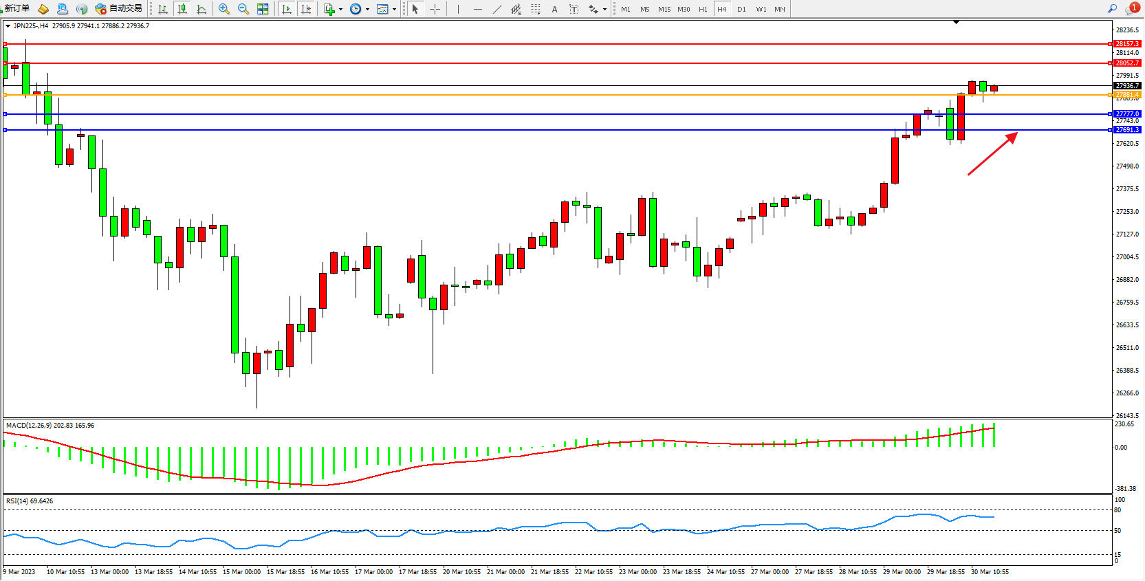Image resolution: width=1145 pixels, height=581 pixels.
Task: Click the zoom out magnifier icon
Action: coord(243,9)
